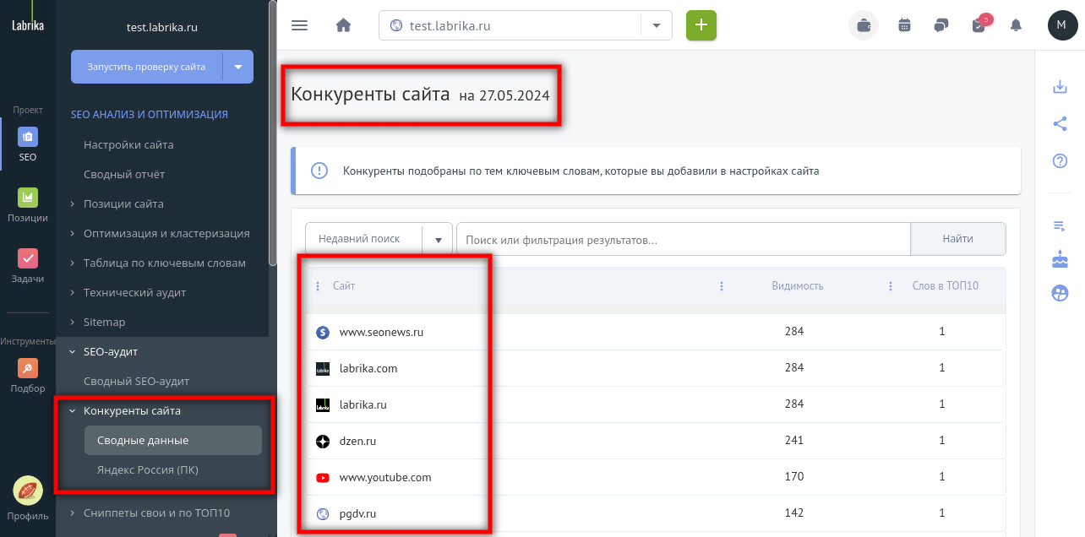Click the SEO АНАЛИЗ И ОПТИМИЗАЦИЯ heading

(150, 114)
